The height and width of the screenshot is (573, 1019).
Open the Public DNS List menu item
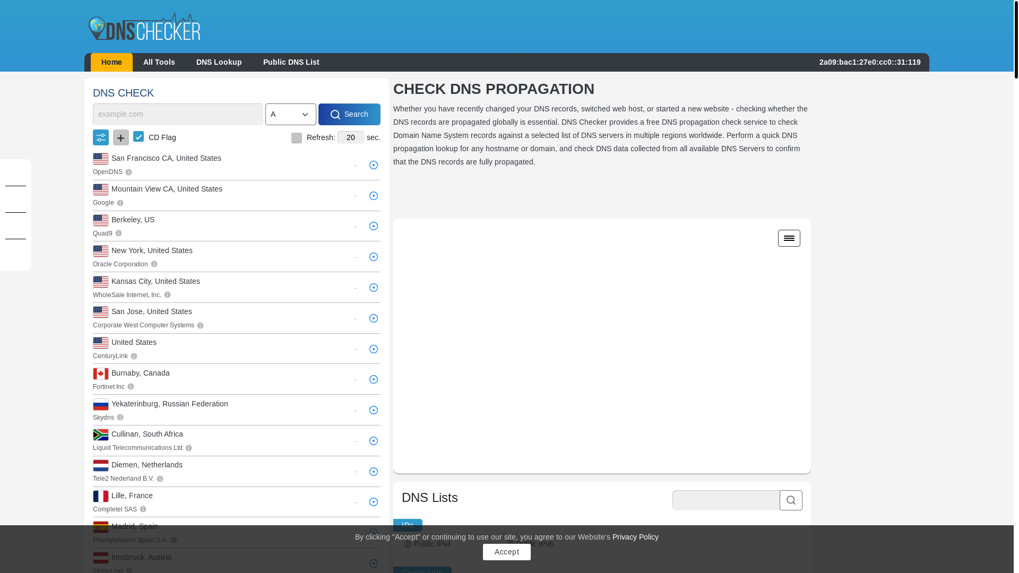click(291, 63)
